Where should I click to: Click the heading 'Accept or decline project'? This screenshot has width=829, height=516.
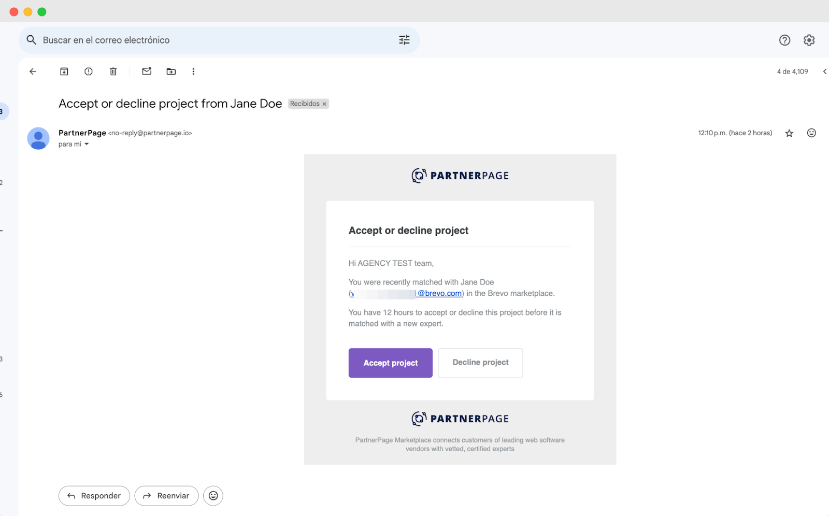tap(408, 231)
